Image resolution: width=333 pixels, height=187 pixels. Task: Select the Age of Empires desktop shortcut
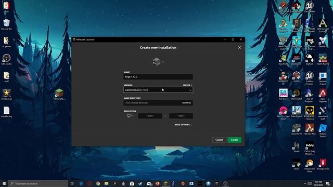(310, 96)
